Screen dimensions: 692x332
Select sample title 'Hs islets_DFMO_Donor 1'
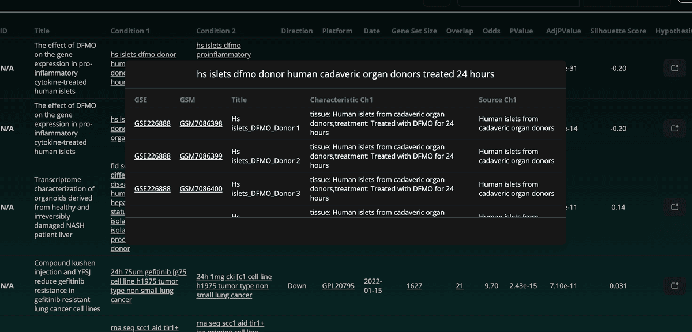pyautogui.click(x=266, y=123)
